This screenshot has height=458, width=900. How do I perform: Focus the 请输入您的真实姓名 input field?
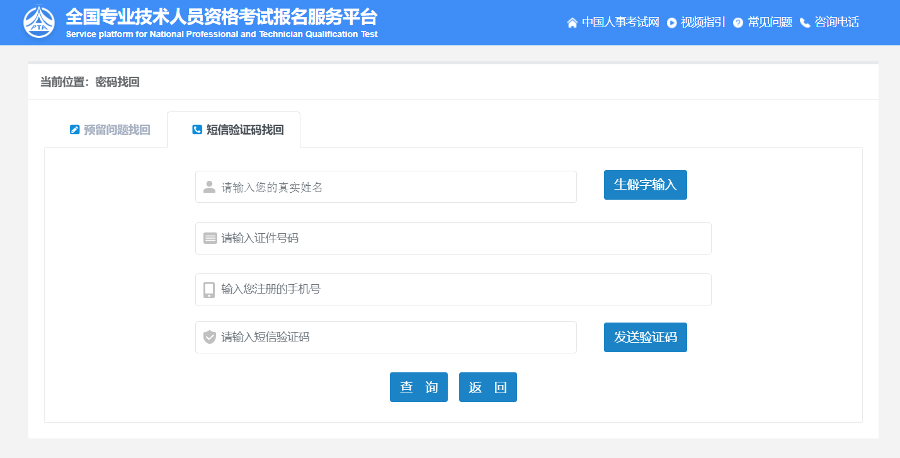[397, 187]
